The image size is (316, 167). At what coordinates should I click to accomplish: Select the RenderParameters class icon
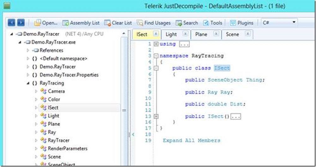(43, 148)
